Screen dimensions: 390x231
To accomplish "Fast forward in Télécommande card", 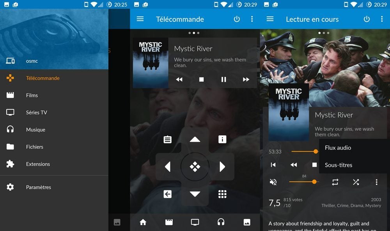I will coord(246,79).
